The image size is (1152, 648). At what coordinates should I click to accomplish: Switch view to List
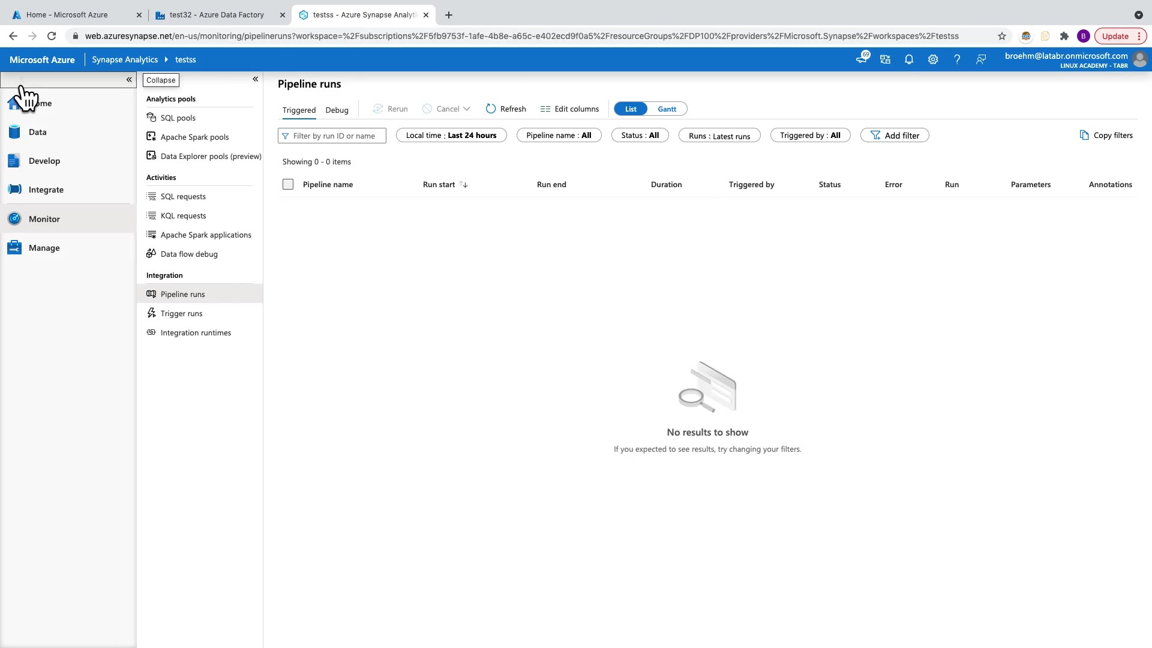pyautogui.click(x=631, y=109)
